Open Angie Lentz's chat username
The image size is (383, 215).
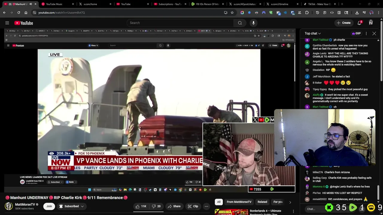pos(319,53)
